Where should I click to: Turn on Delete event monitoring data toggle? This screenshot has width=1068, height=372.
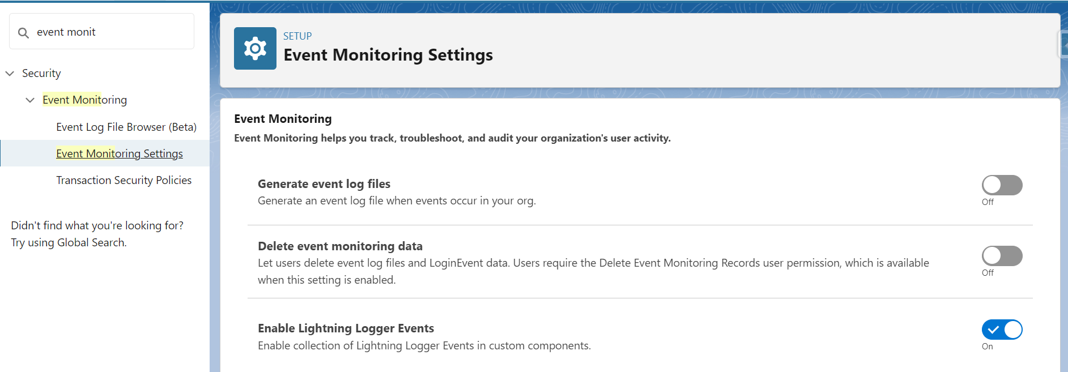pos(1002,256)
